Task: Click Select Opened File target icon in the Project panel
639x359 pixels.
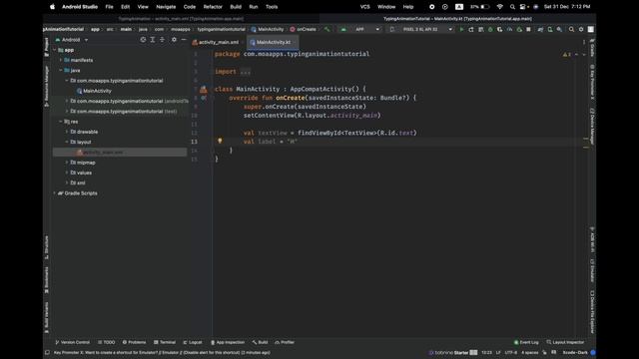Action: (143, 40)
